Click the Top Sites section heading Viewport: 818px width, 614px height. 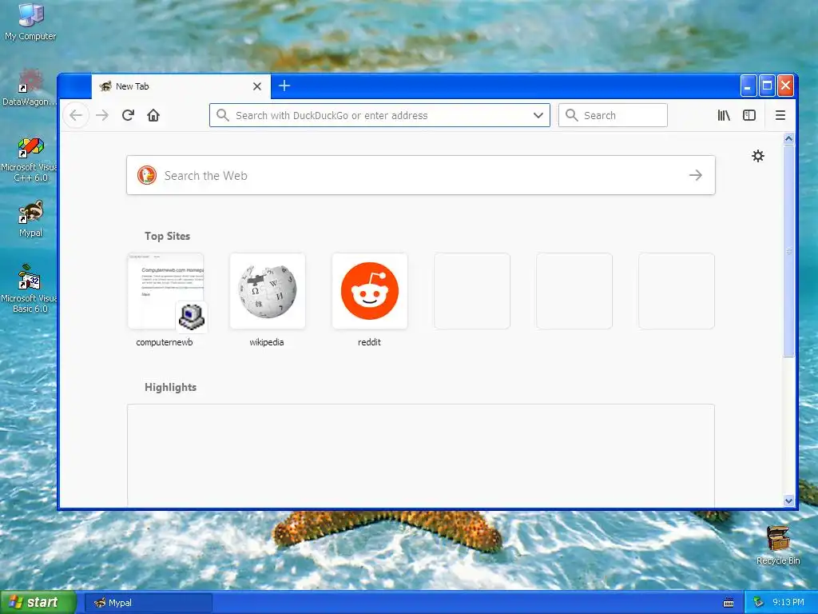168,236
